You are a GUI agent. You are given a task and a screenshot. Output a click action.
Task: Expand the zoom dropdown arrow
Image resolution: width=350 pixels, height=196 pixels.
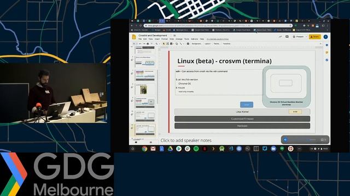(x=159, y=44)
